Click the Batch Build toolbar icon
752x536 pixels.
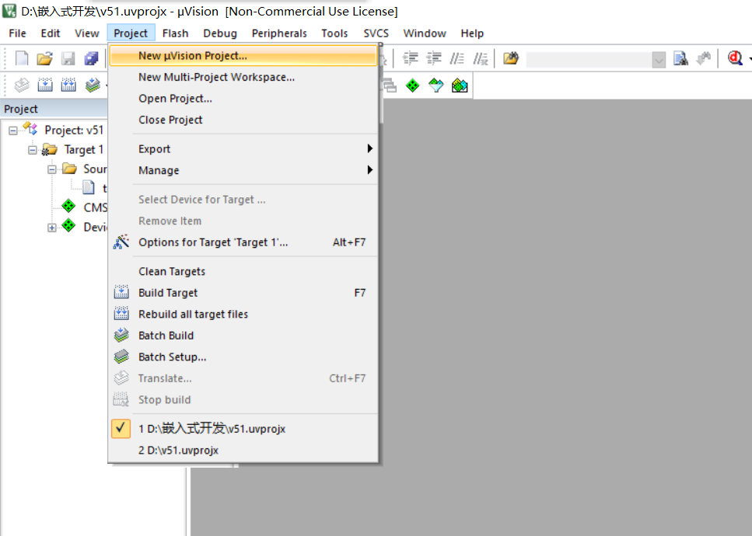tap(93, 85)
